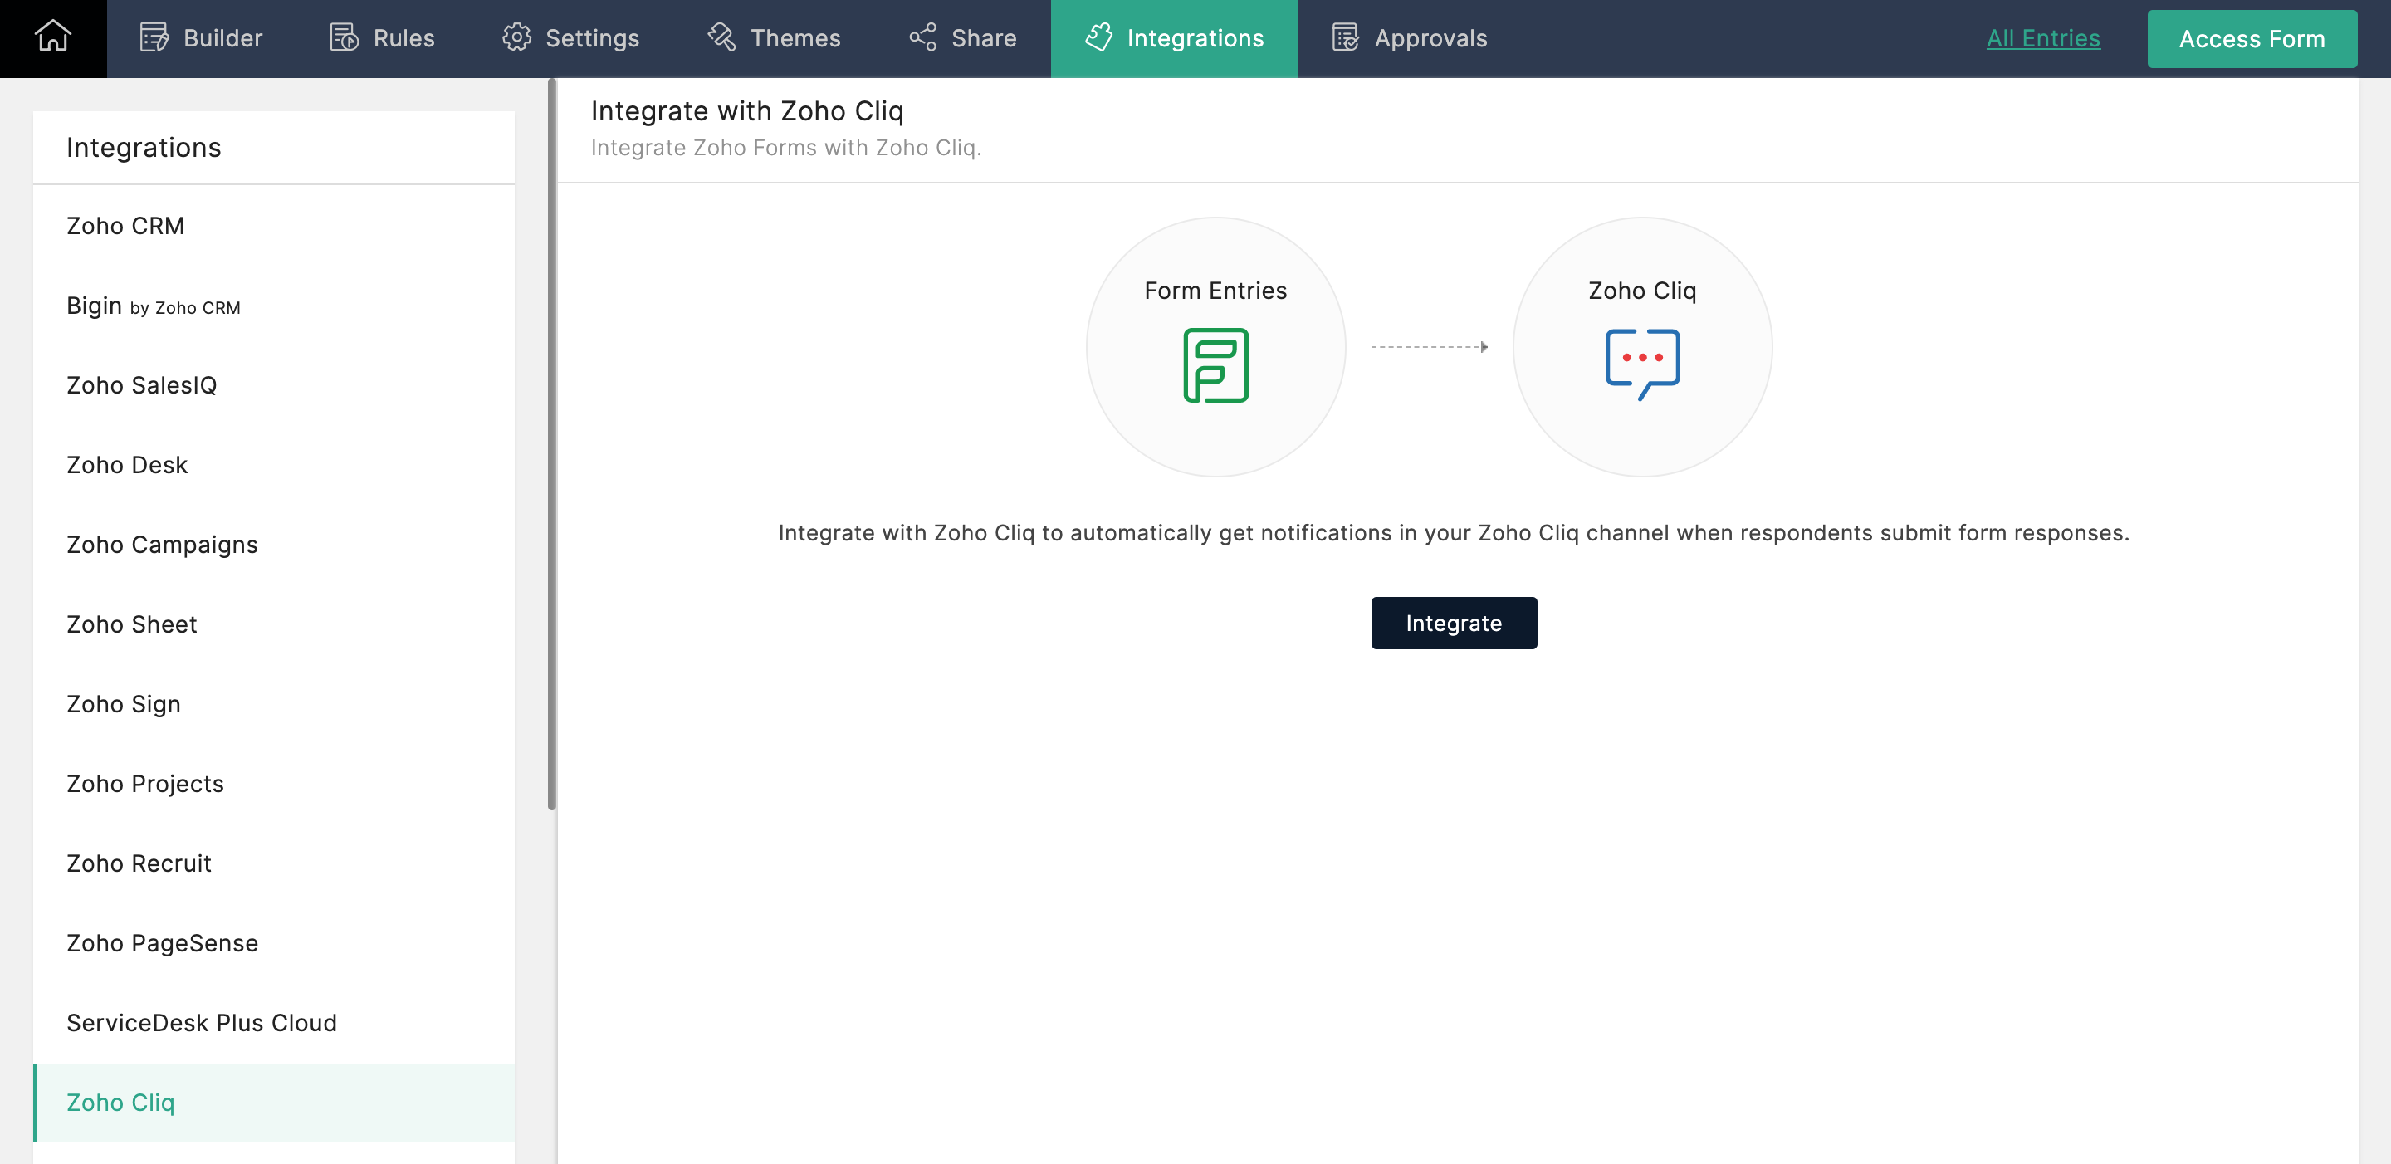2391x1164 pixels.
Task: Expand the Zoho Campaigns integration option
Action: (162, 543)
